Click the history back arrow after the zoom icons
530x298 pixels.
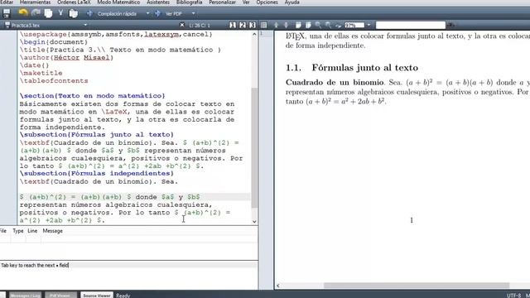339,26
